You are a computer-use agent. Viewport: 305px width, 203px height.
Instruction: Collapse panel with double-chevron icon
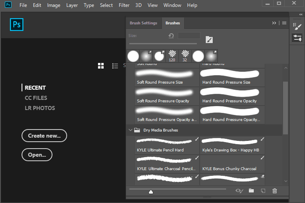274,23
